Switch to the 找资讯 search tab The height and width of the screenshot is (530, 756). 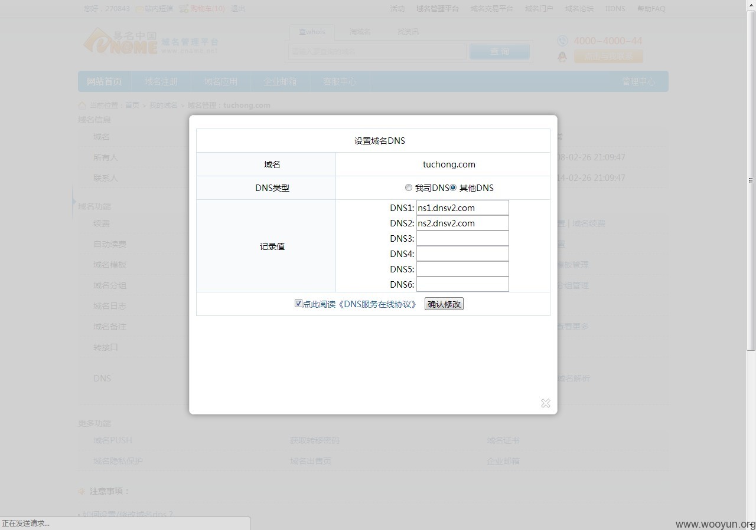[x=408, y=32]
